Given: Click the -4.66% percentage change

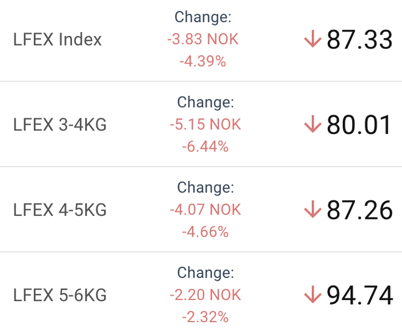Looking at the screenshot, I should [x=206, y=232].
